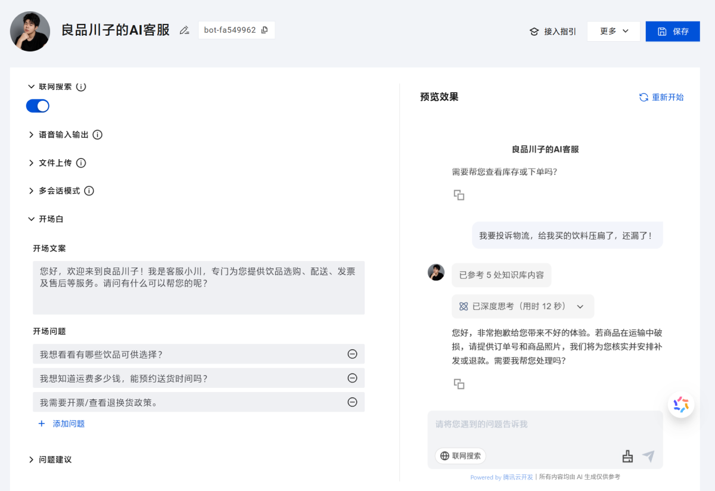Screen dimensions: 715x491
Task: Show info icon for 多会话模式
Action: [89, 191]
